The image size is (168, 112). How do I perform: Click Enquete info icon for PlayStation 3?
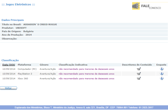coord(162,74)
